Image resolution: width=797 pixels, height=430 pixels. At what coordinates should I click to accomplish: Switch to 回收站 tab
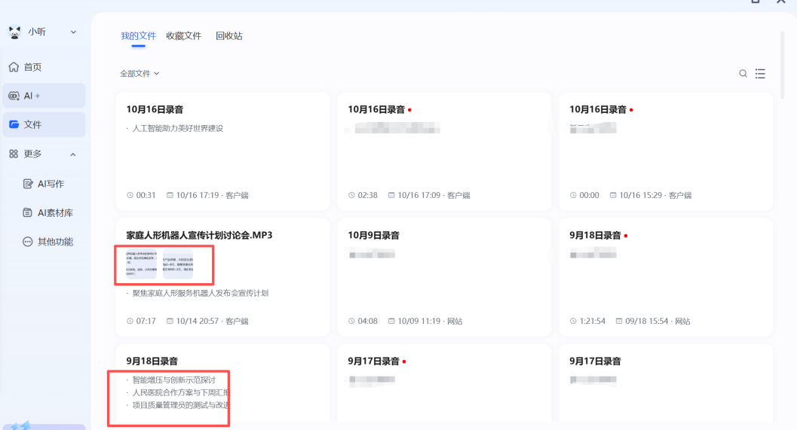tap(228, 36)
